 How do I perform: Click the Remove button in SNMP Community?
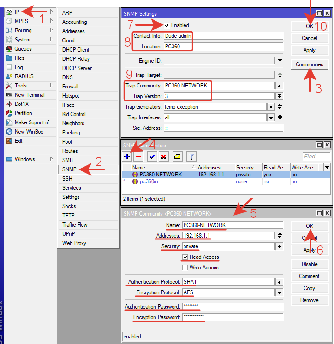point(310,300)
